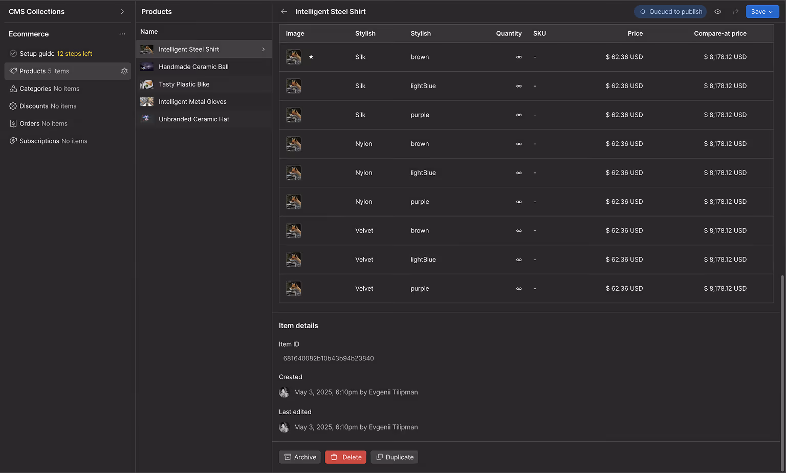Click the Subscriptions dollar icon in the sidebar
Image resolution: width=786 pixels, height=473 pixels.
point(12,141)
